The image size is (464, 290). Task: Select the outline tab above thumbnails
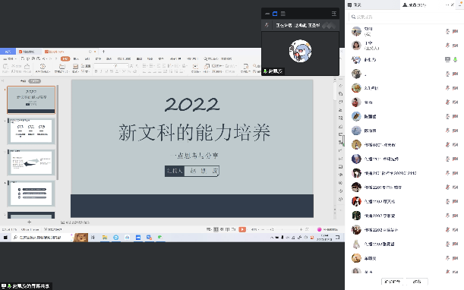tap(23, 81)
